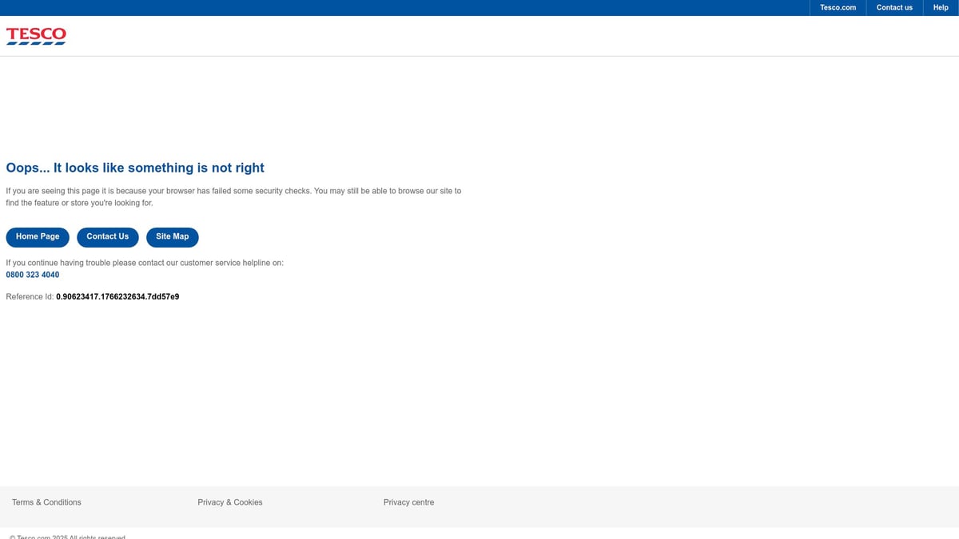Open Help from the top bar
Image resolution: width=959 pixels, height=539 pixels.
point(940,8)
